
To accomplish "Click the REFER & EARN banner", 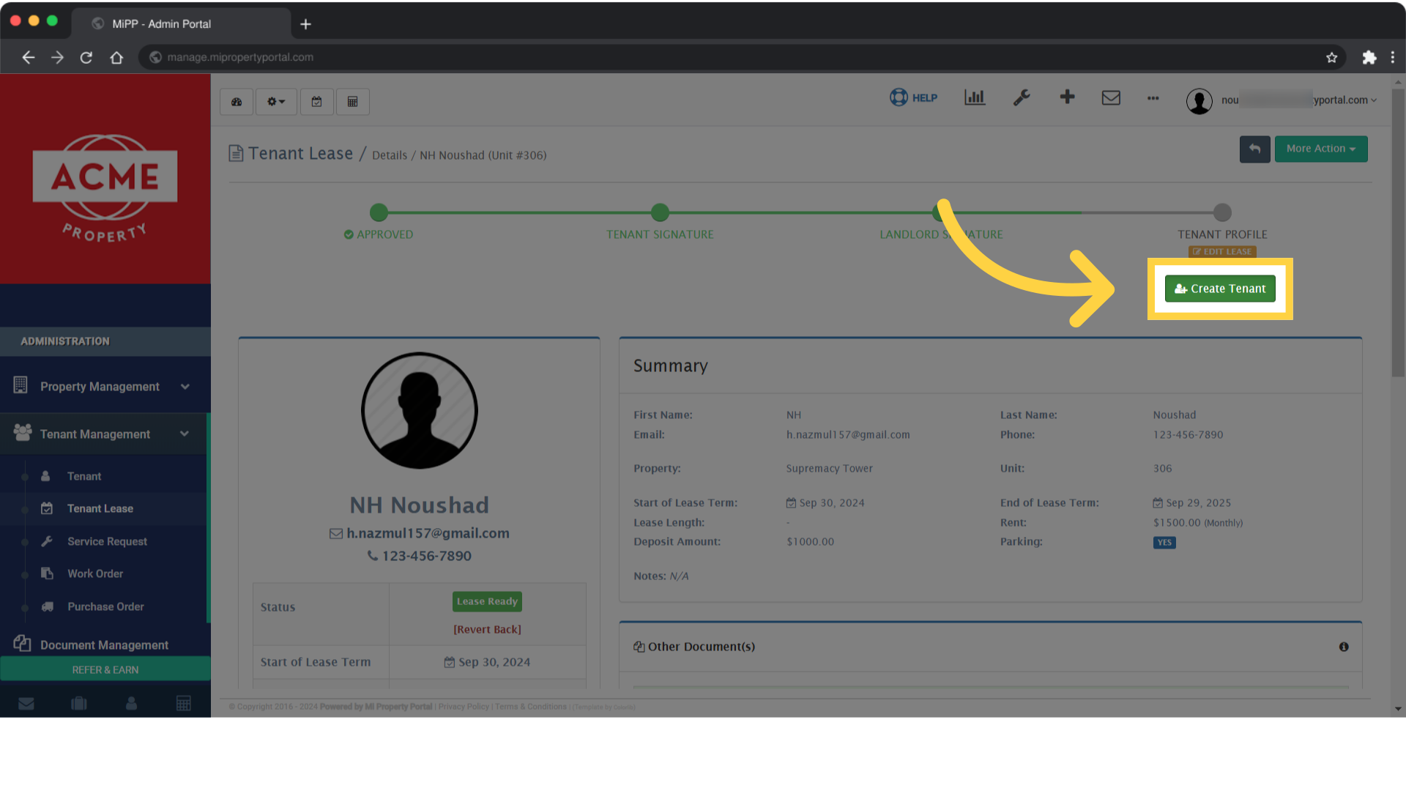I will point(105,669).
